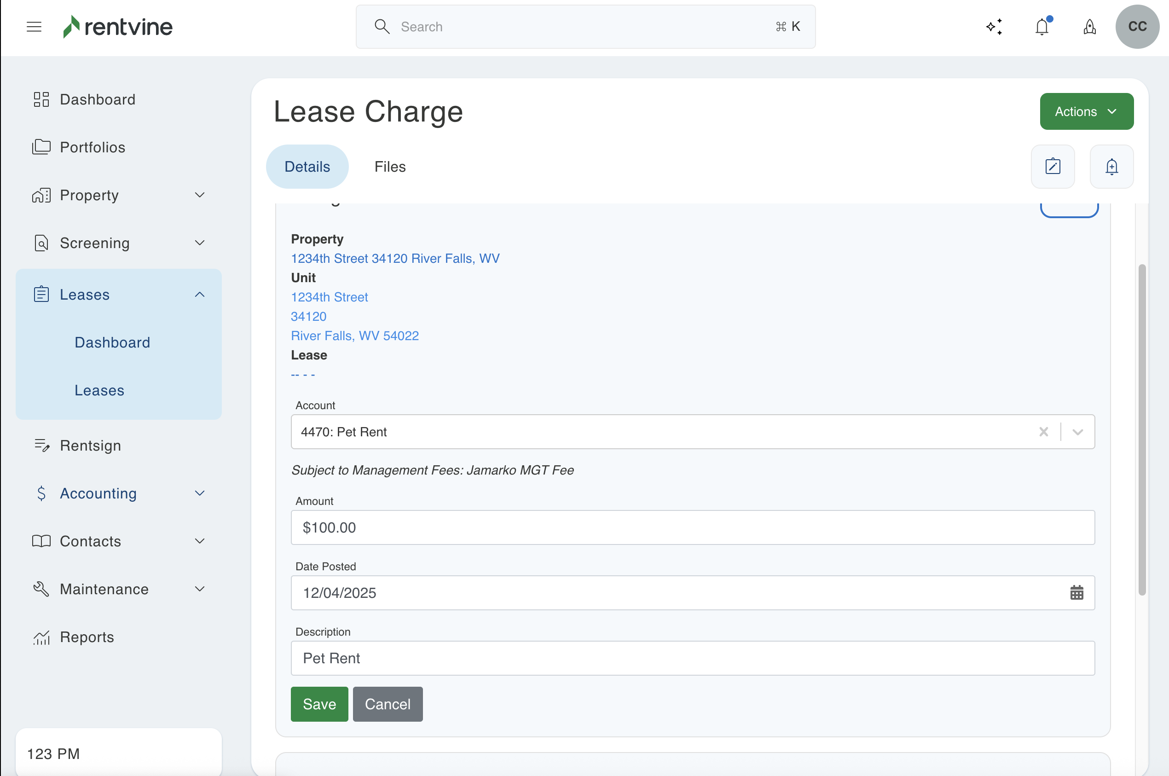Select the Details tab
The image size is (1169, 776).
[307, 166]
